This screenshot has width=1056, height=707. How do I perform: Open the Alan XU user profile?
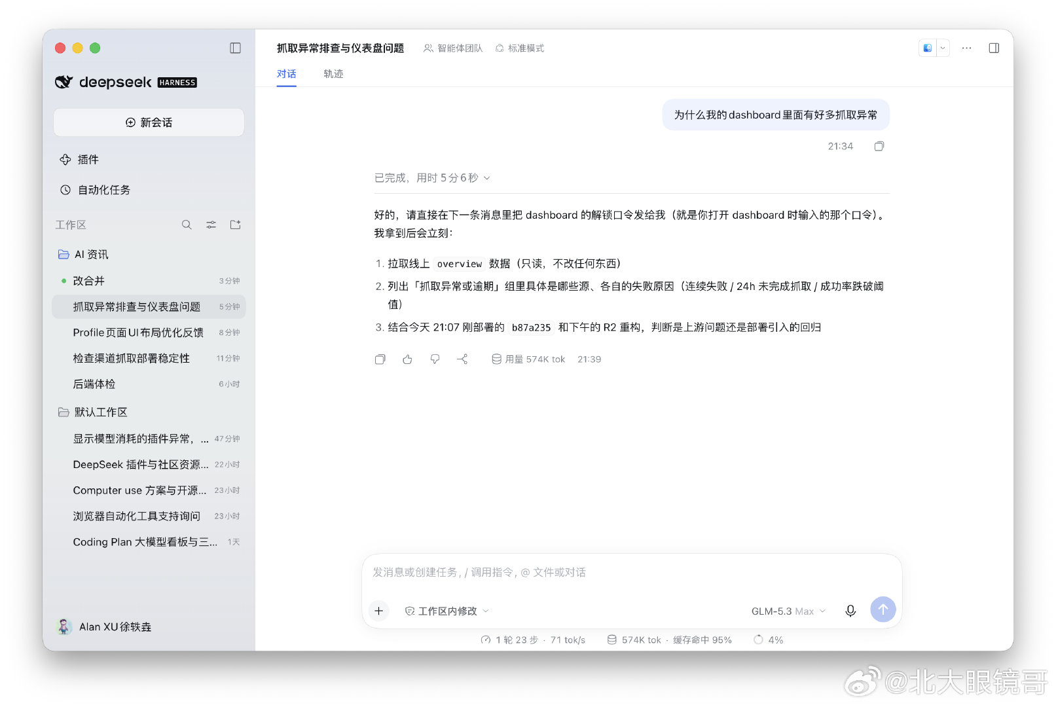pyautogui.click(x=105, y=626)
